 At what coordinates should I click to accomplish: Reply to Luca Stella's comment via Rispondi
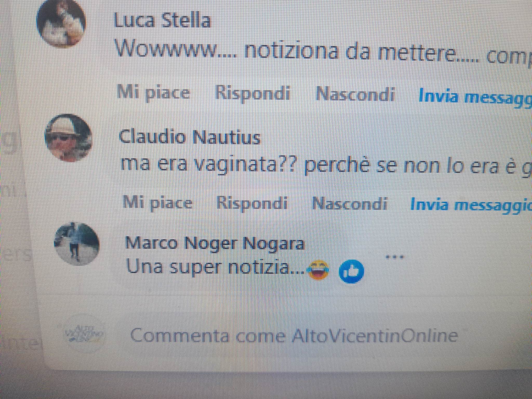pos(252,93)
